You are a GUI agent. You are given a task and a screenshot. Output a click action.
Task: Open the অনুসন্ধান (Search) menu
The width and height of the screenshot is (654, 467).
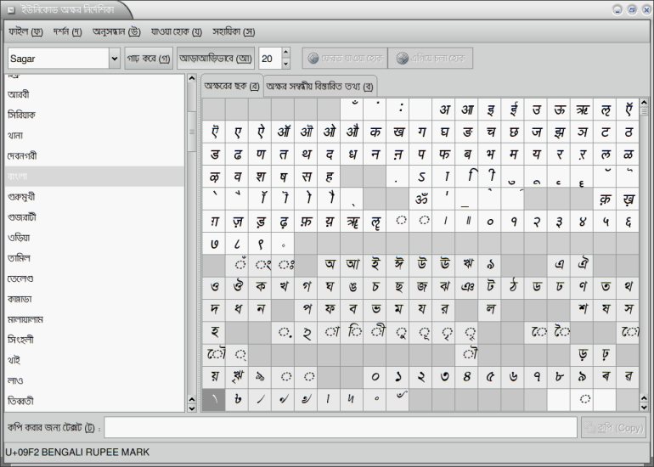pos(116,31)
